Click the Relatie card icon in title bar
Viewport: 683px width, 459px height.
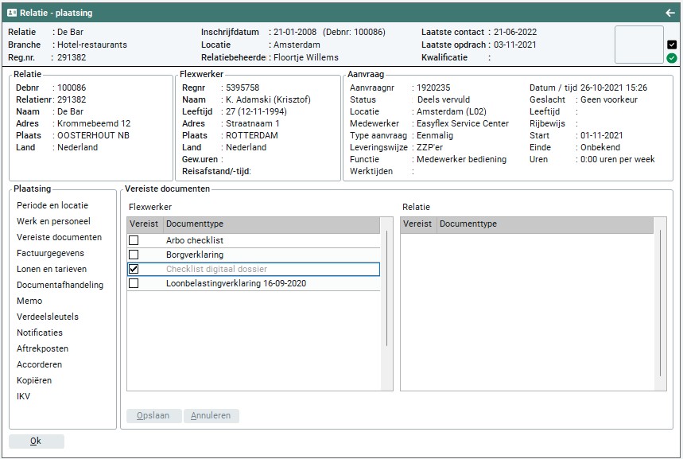click(x=12, y=13)
